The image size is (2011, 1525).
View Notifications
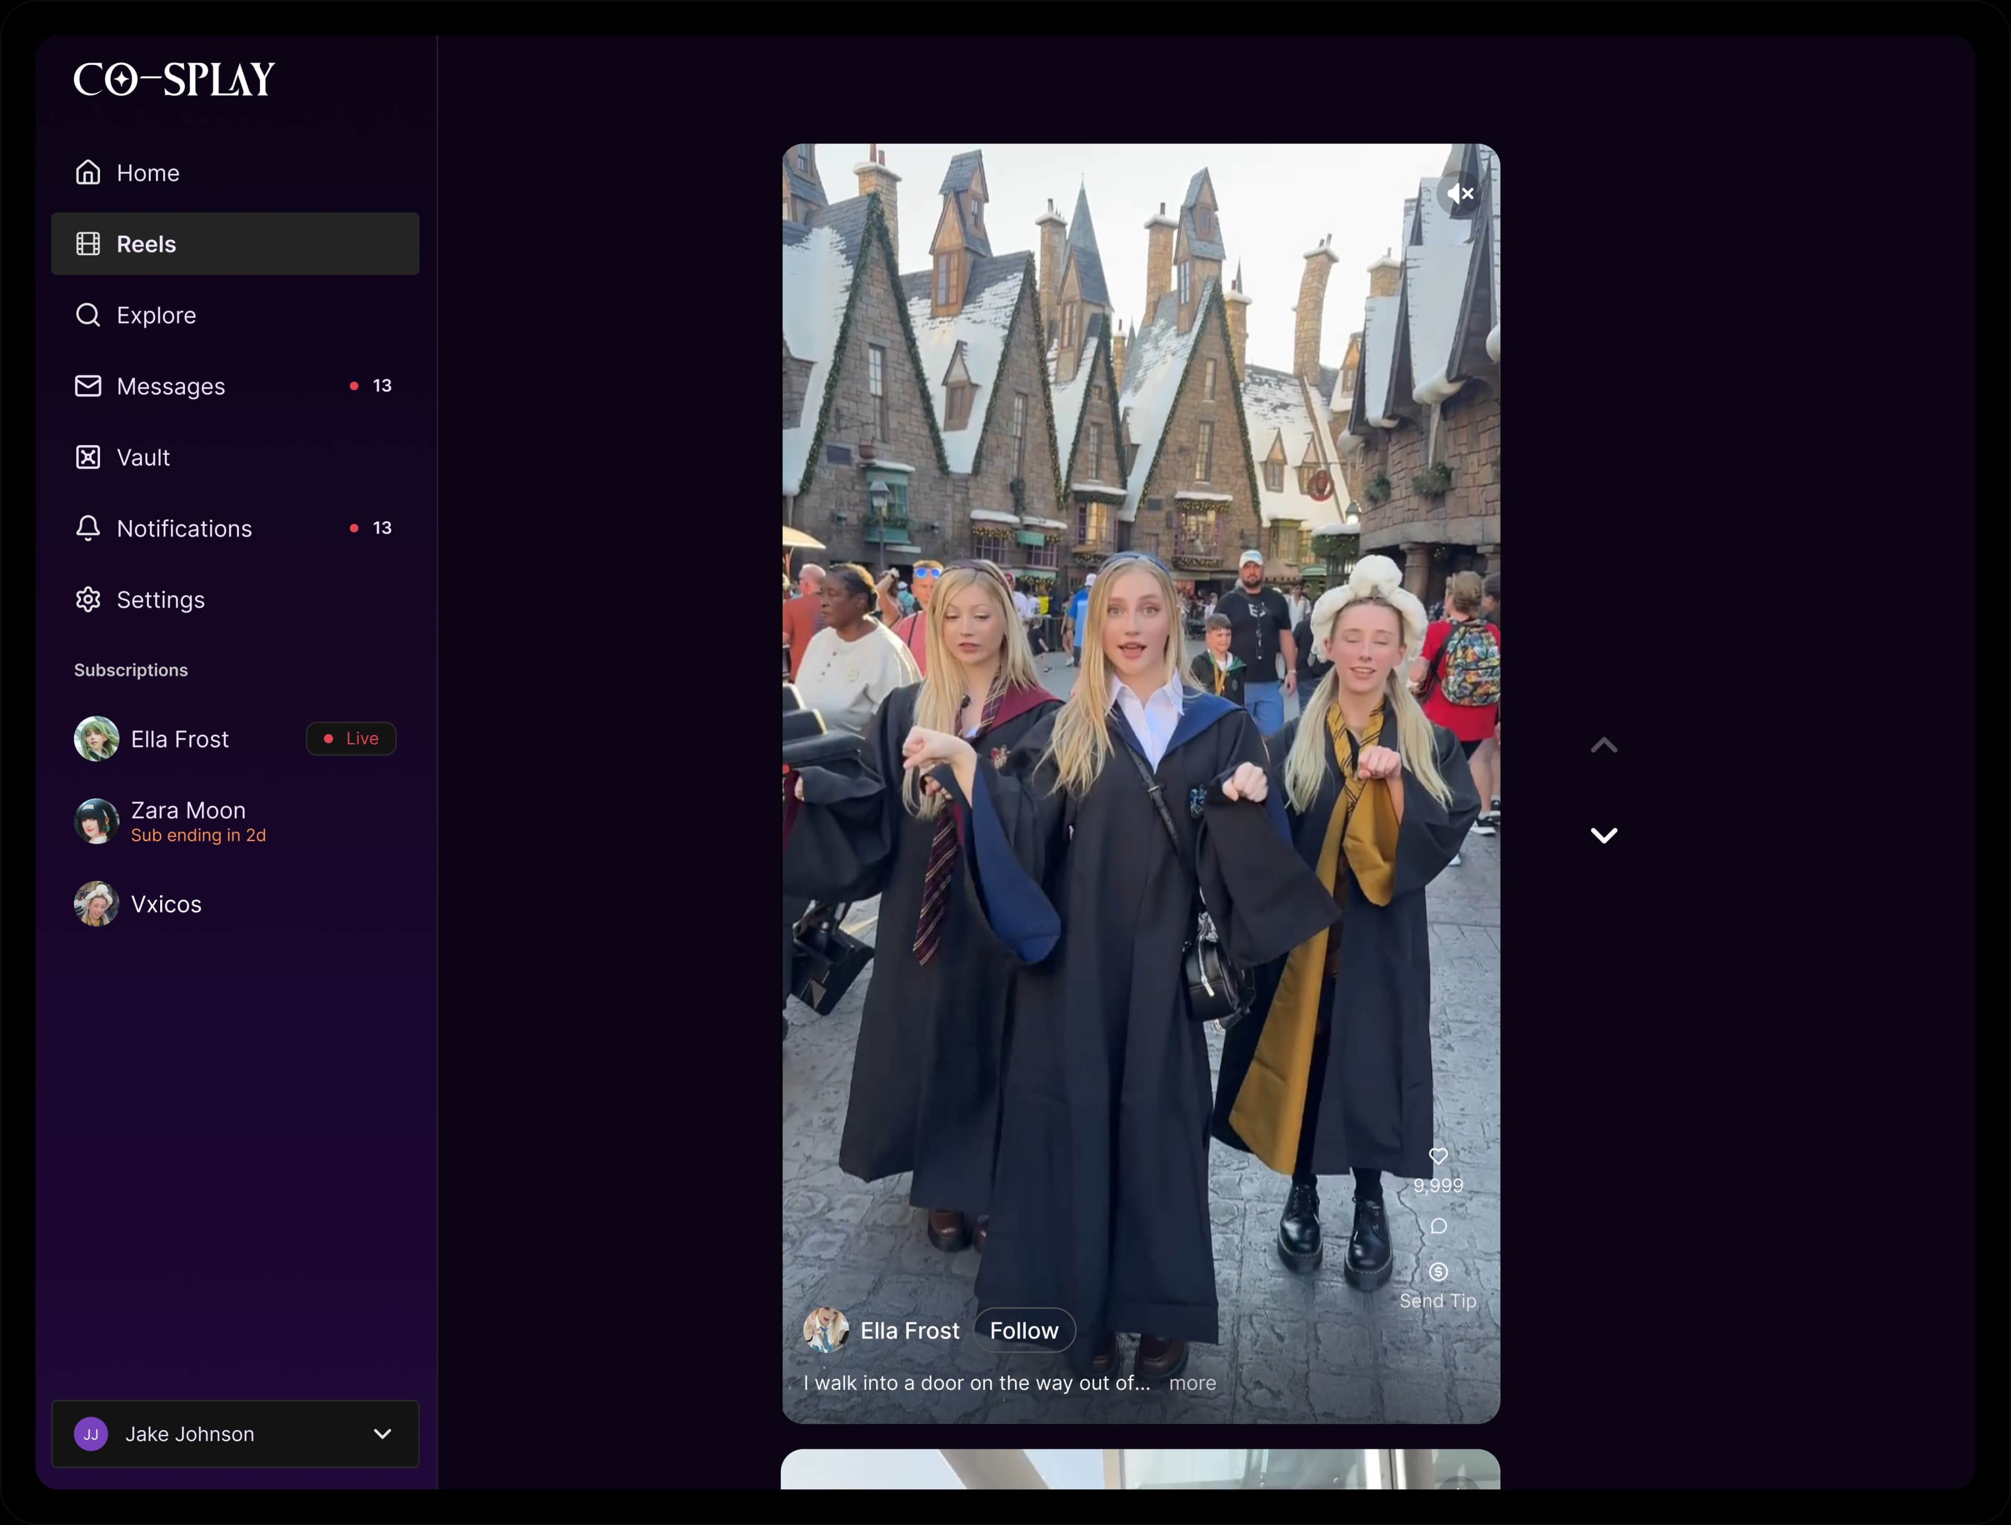coord(184,529)
